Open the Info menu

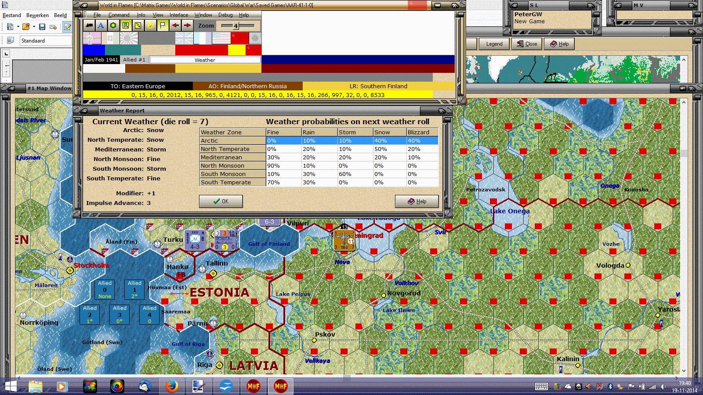click(141, 15)
